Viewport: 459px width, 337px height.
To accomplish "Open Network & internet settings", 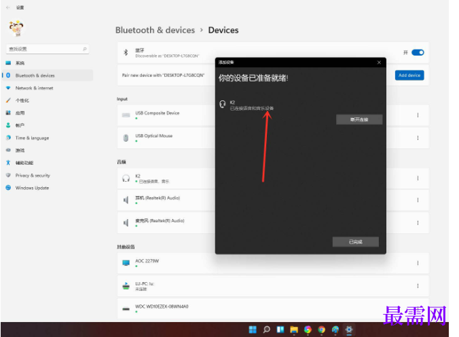I will pyautogui.click(x=48, y=88).
